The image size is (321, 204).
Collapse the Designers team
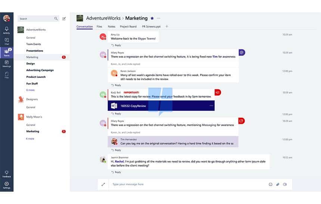32,99
